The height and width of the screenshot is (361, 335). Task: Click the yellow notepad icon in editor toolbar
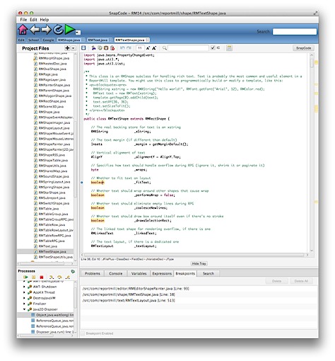229,48
